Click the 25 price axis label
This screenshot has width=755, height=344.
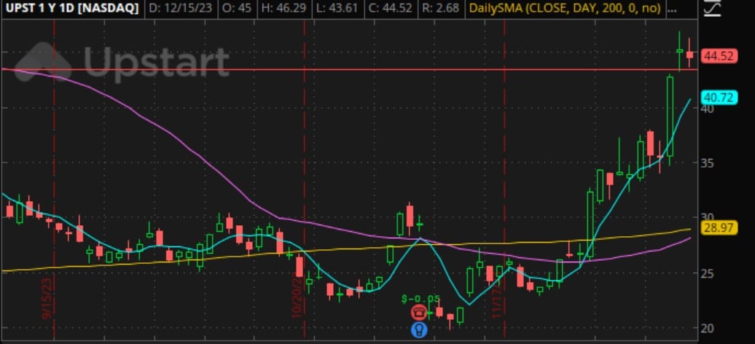[x=708, y=273]
